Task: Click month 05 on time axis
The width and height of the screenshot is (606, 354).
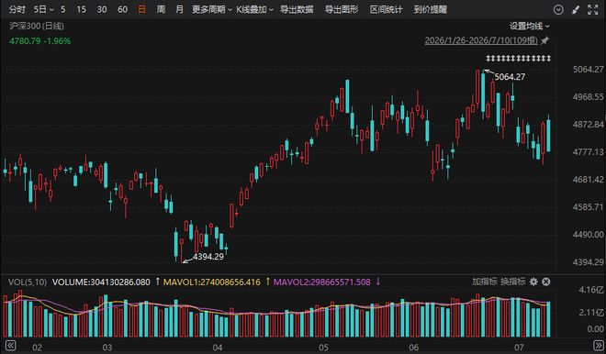Action: (x=323, y=347)
